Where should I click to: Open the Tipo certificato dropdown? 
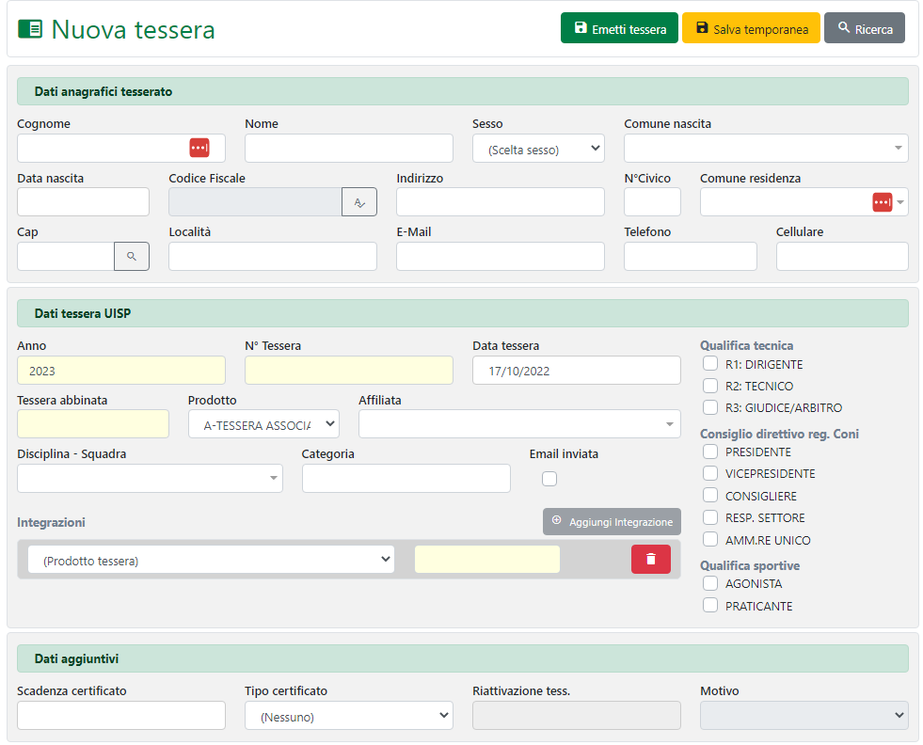[x=348, y=716]
